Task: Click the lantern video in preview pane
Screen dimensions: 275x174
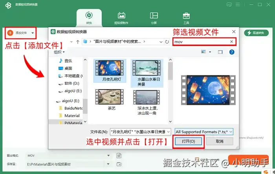Action: coord(208,90)
